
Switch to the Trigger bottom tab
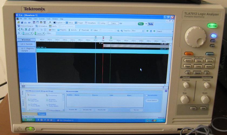[x=42, y=114]
